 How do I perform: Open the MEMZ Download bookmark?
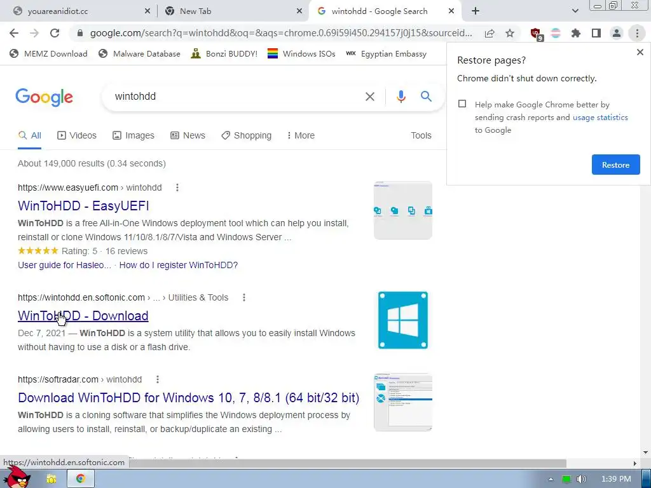(x=48, y=53)
